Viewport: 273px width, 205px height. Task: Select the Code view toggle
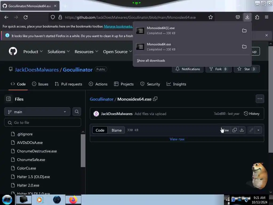(100, 130)
